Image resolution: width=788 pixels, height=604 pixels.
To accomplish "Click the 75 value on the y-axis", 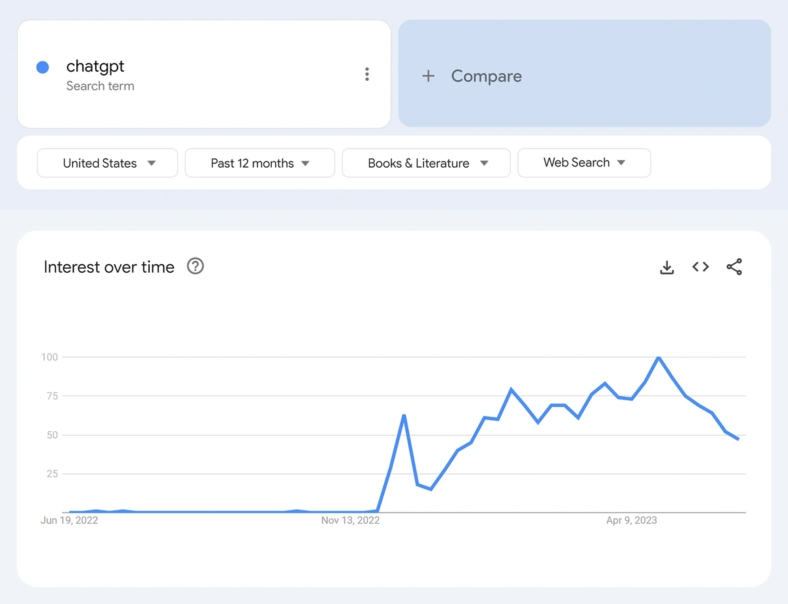I will 52,396.
